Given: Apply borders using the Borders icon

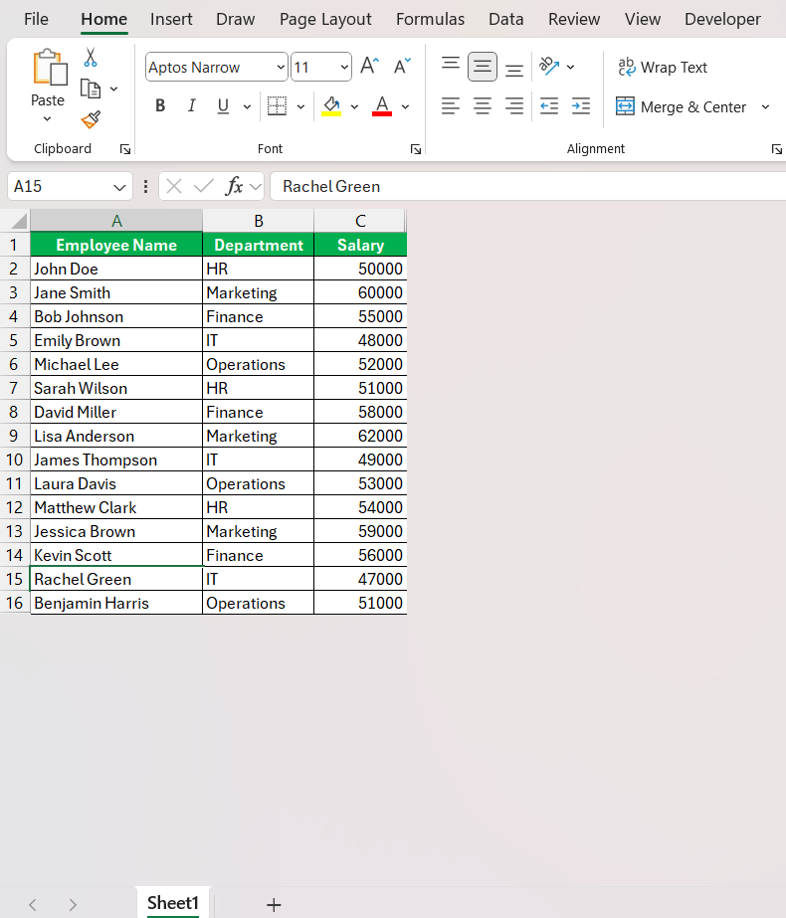Looking at the screenshot, I should pos(277,106).
